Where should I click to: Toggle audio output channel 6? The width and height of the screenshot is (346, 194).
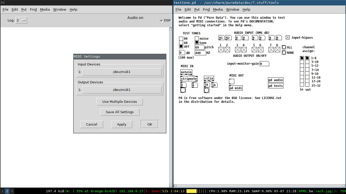(261, 50)
